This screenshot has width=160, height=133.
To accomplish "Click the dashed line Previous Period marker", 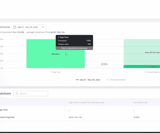I will click(108, 80).
